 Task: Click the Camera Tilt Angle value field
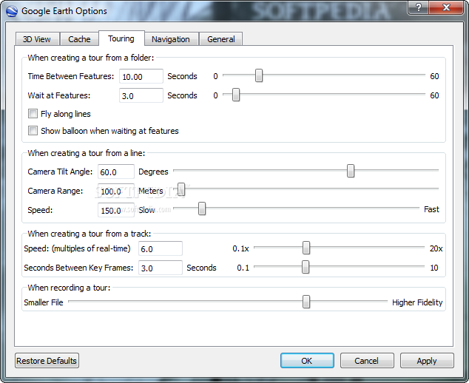(x=116, y=172)
